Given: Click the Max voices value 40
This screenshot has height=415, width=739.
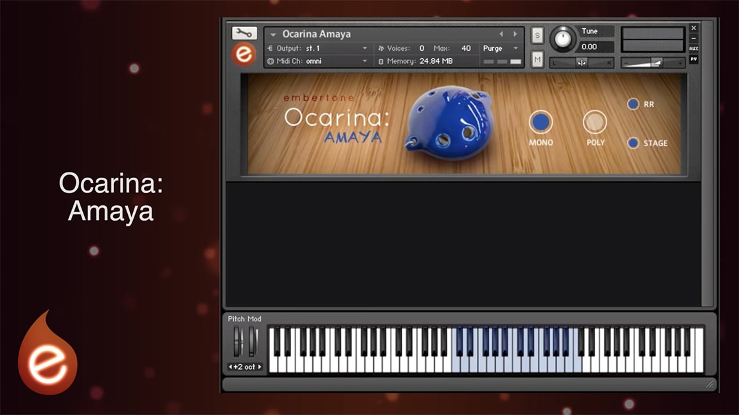Looking at the screenshot, I should 466,48.
